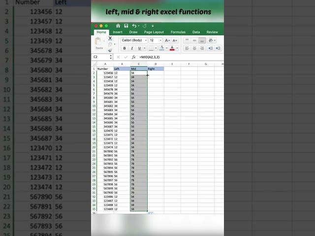This screenshot has height=236, width=315.
Task: Align text to top of cell
Action: pos(187,40)
